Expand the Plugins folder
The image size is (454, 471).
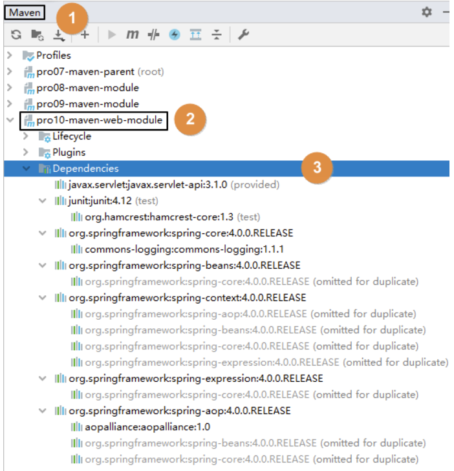[26, 152]
